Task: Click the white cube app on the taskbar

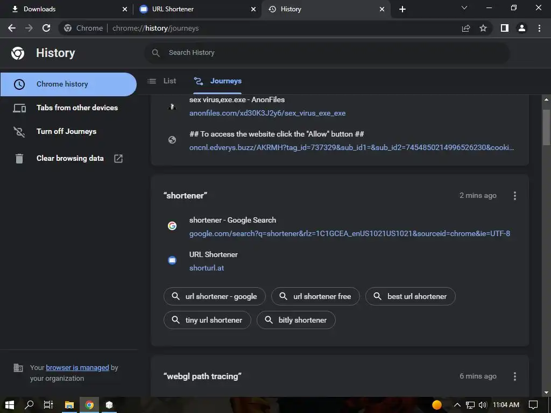Action: [109, 405]
